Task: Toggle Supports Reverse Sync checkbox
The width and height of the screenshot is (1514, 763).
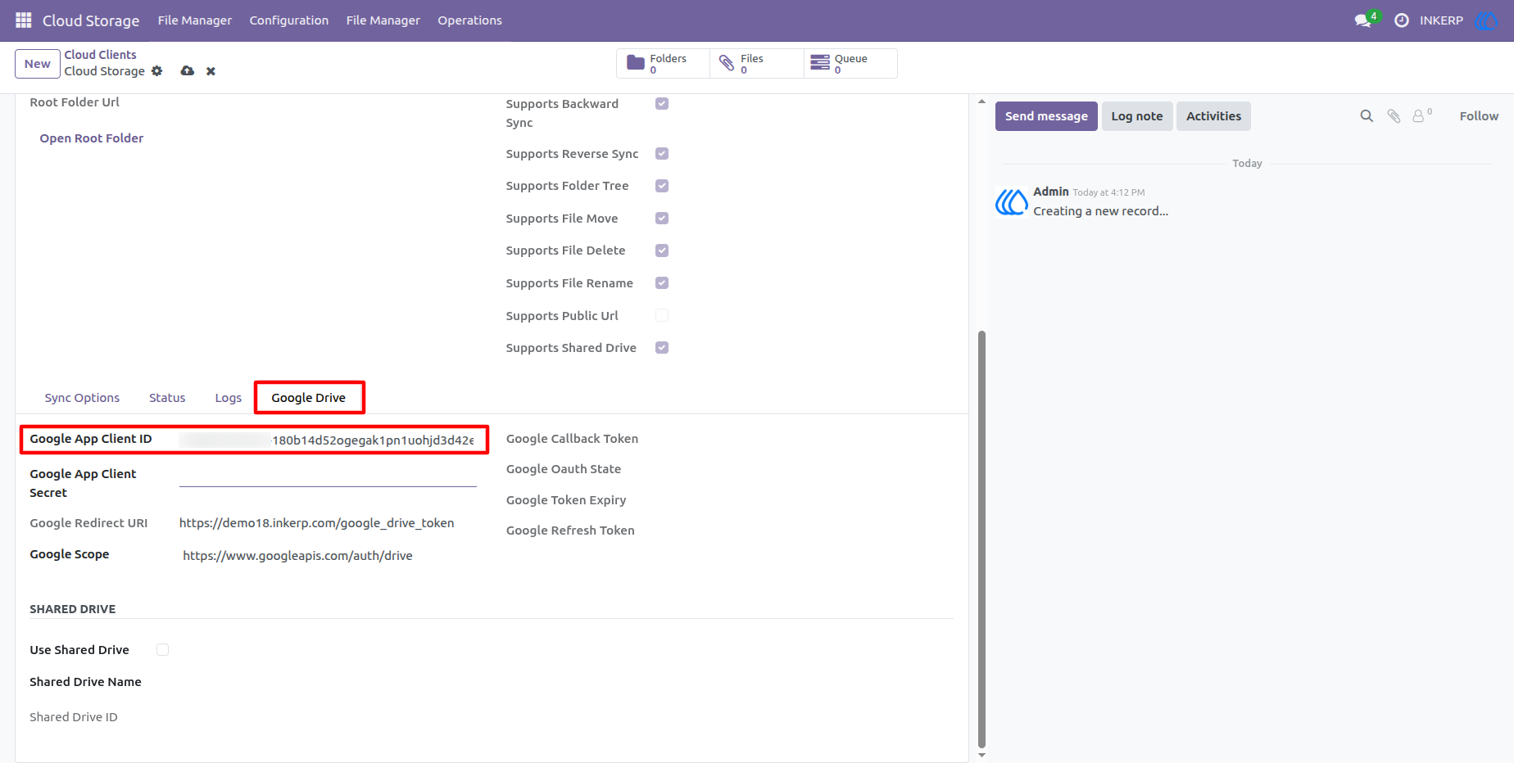Action: pyautogui.click(x=662, y=154)
